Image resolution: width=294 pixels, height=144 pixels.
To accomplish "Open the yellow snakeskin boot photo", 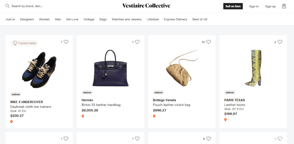I will click(x=253, y=68).
